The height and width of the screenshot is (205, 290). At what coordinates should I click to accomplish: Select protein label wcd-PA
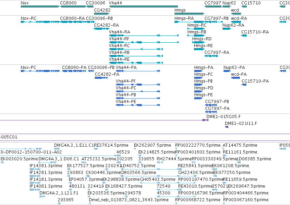(239, 74)
